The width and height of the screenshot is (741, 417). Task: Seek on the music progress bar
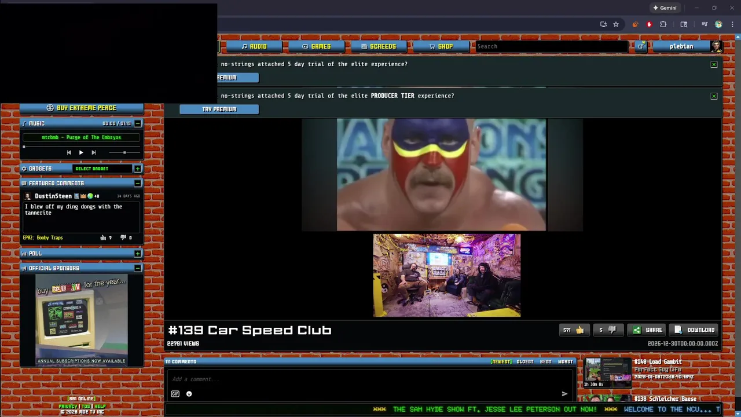[81, 146]
